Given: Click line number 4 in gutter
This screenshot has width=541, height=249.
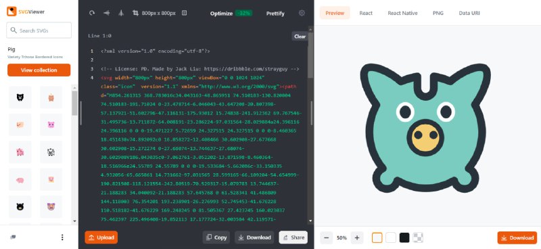Looking at the screenshot, I should point(92,78).
